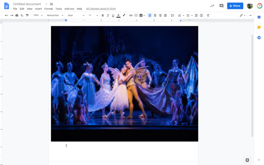Open the 100% zoom dropdown
The height and width of the screenshot is (165, 264).
pos(38,15)
